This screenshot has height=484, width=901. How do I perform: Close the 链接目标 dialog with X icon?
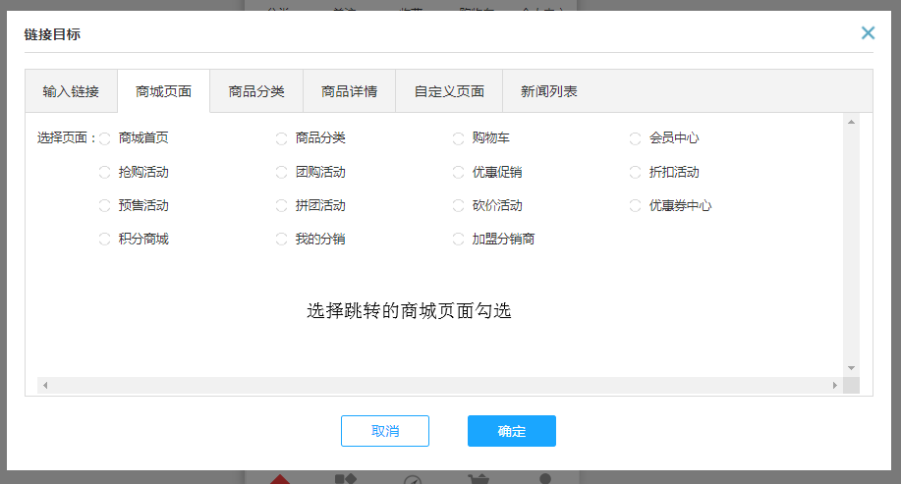click(868, 33)
